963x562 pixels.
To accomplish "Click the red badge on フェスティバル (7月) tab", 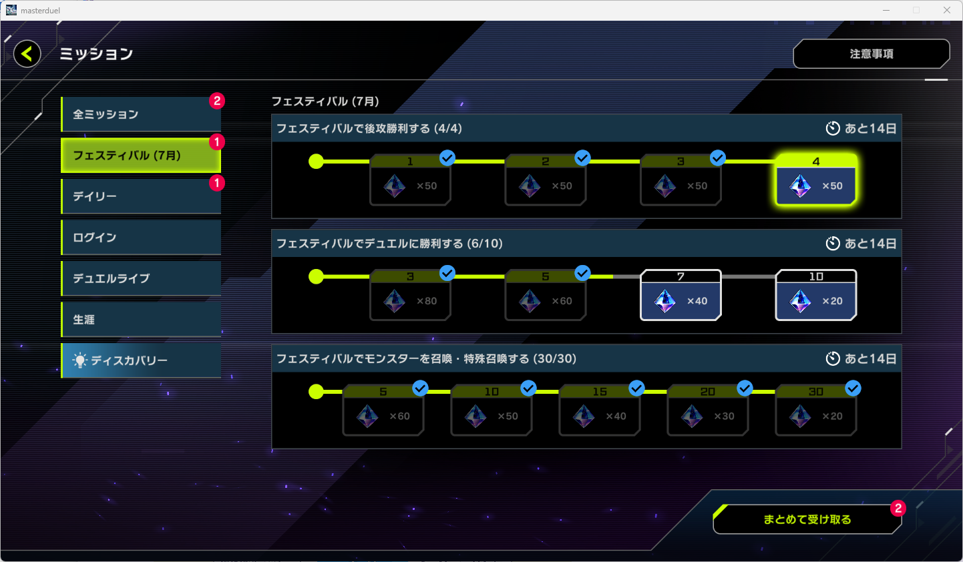I will point(217,142).
